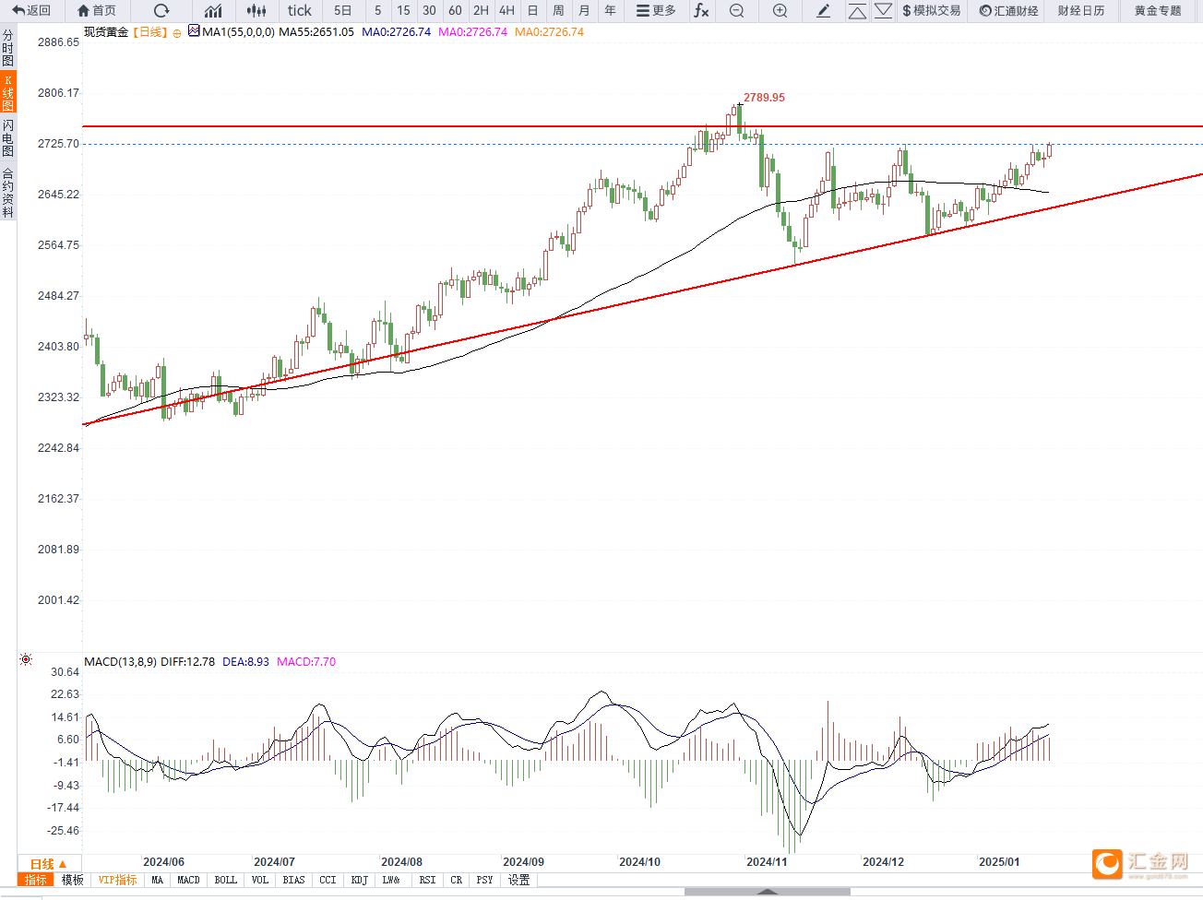The image size is (1203, 900).
Task: Select the 15-minute timeframe
Action: [403, 11]
